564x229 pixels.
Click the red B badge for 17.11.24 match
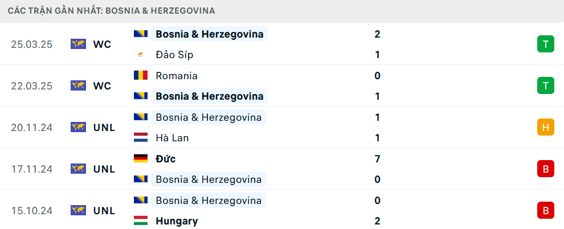(546, 169)
